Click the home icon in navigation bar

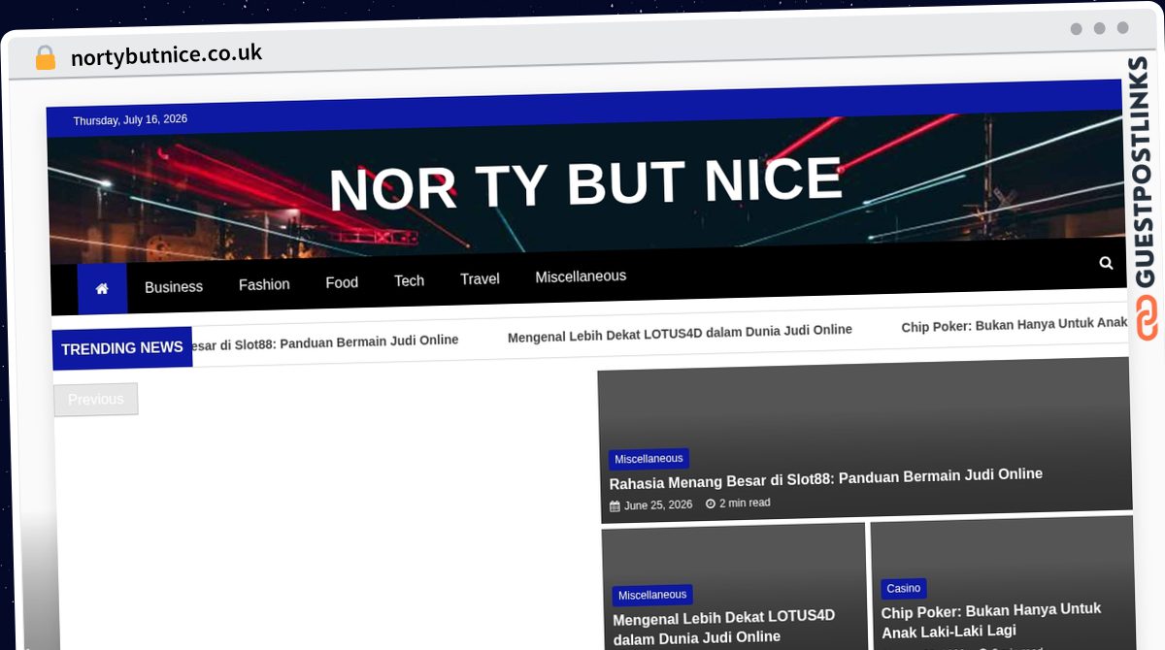click(102, 289)
